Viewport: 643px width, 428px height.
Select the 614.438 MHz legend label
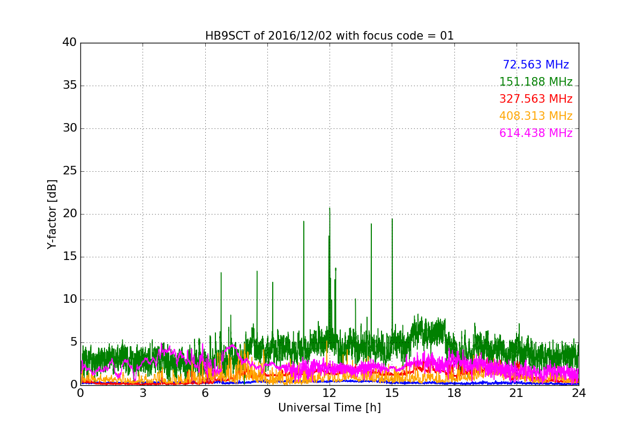click(536, 133)
